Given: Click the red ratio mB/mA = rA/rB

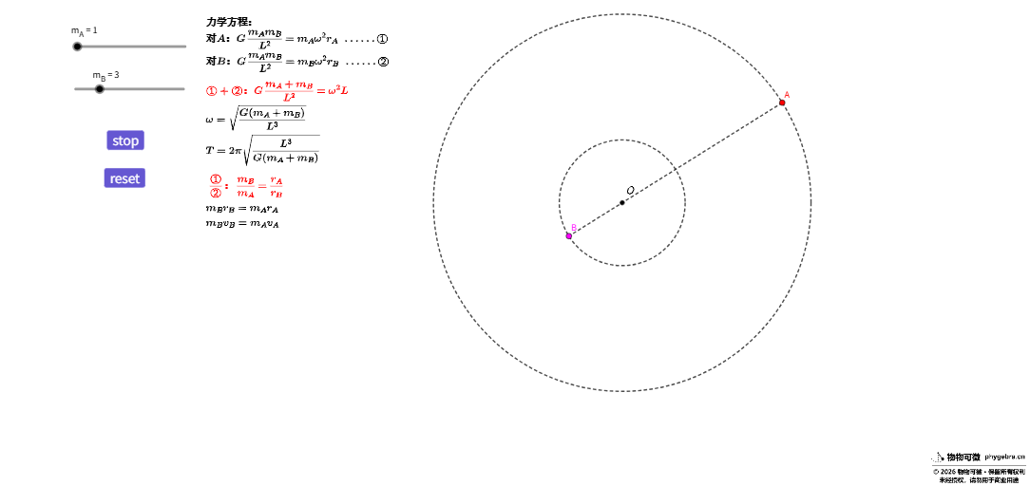Looking at the screenshot, I should tap(246, 186).
